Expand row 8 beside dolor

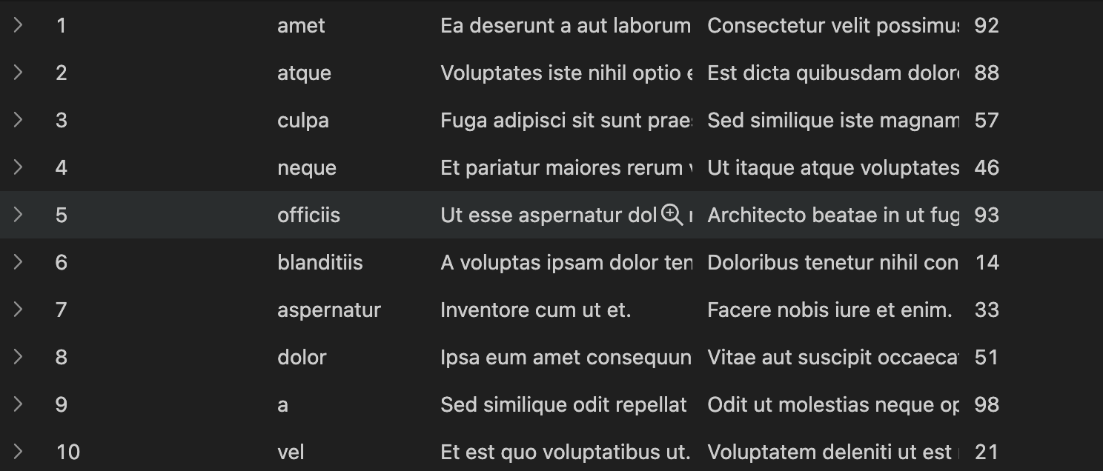tap(18, 357)
